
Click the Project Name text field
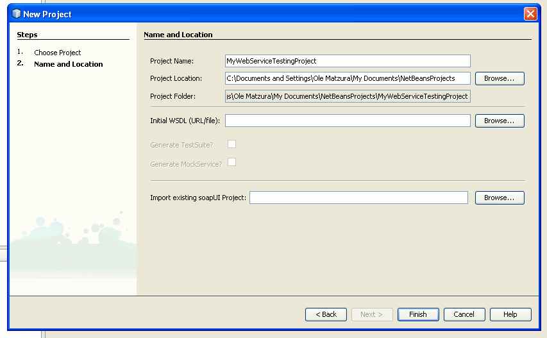[x=348, y=61]
